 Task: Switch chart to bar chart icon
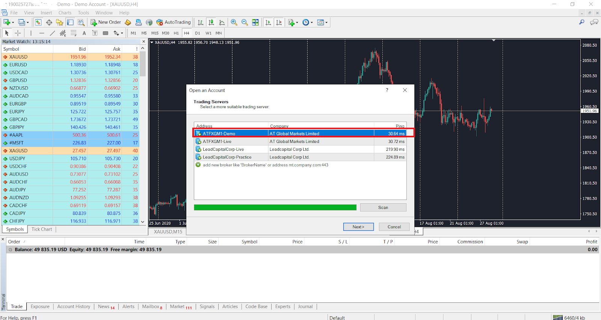click(201, 23)
